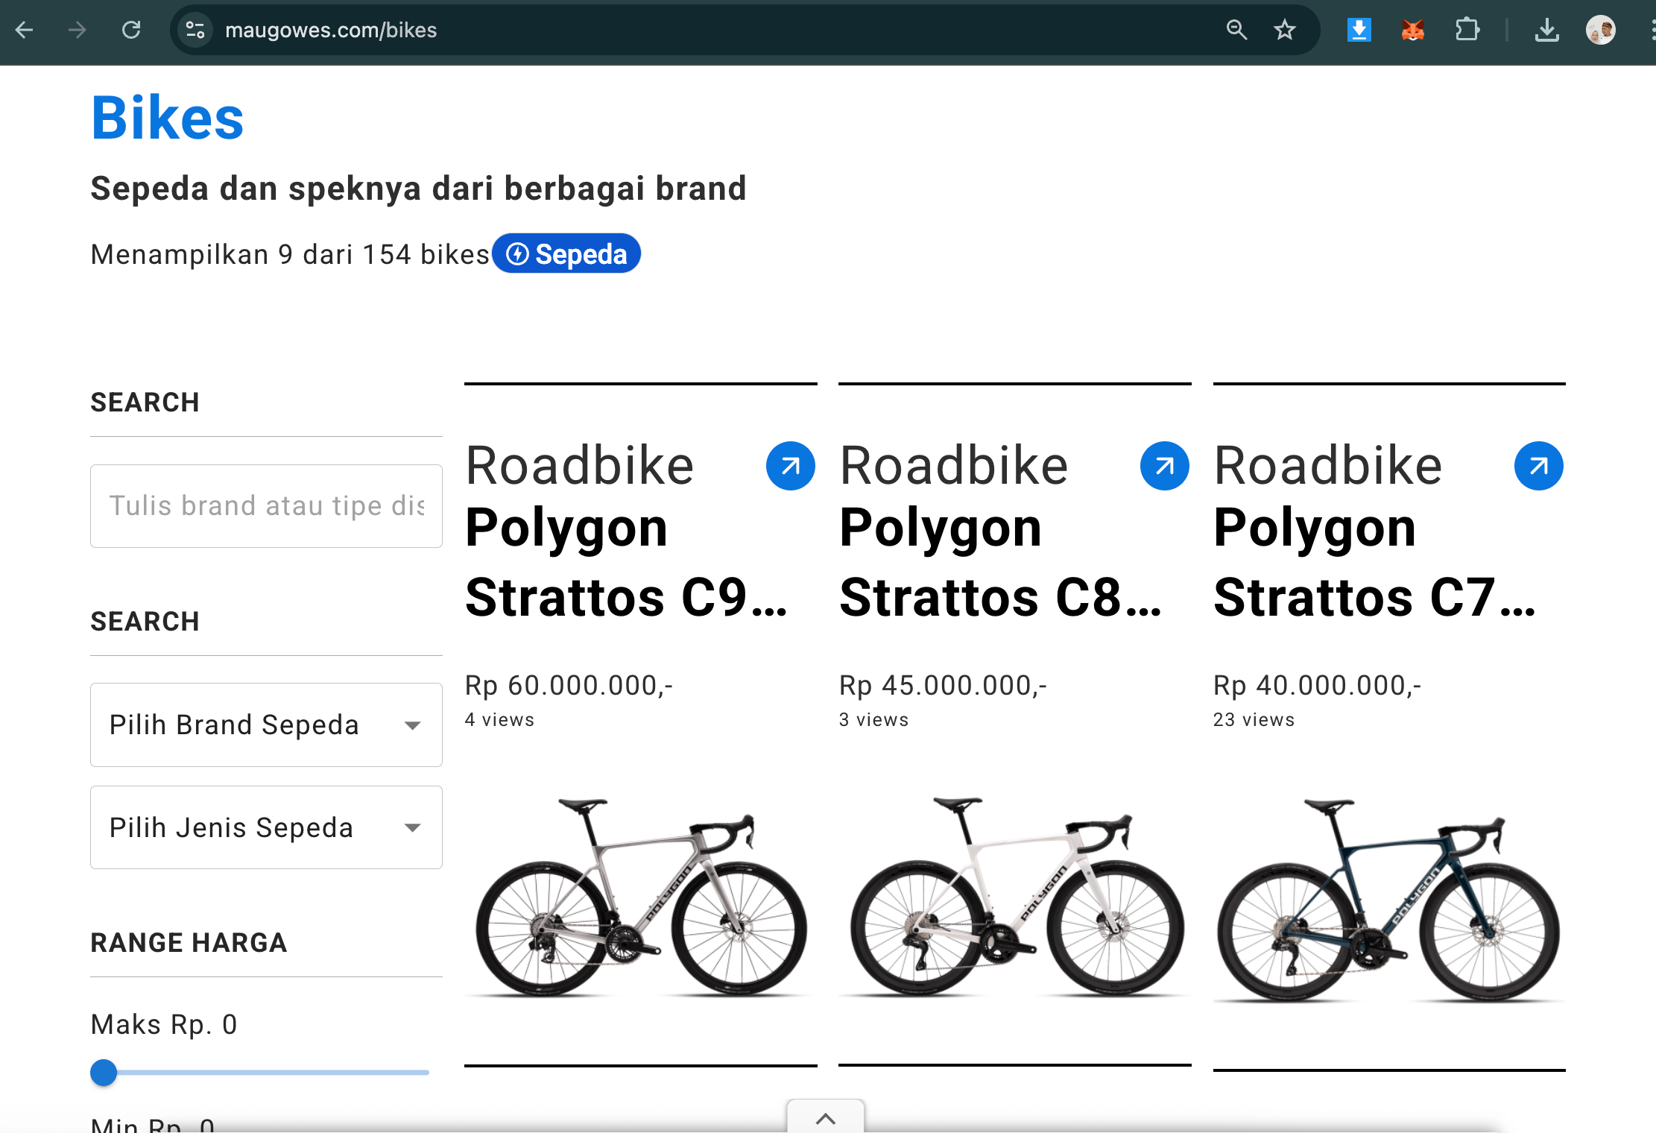
Task: Open Polygon Strattos C9 arrow link icon
Action: point(790,466)
